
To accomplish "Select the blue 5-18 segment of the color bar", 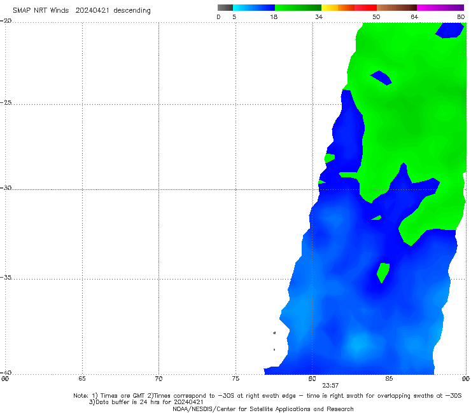I will coord(254,8).
